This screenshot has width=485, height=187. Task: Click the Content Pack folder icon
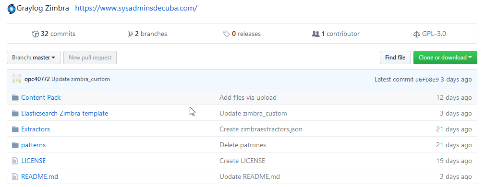(x=15, y=98)
